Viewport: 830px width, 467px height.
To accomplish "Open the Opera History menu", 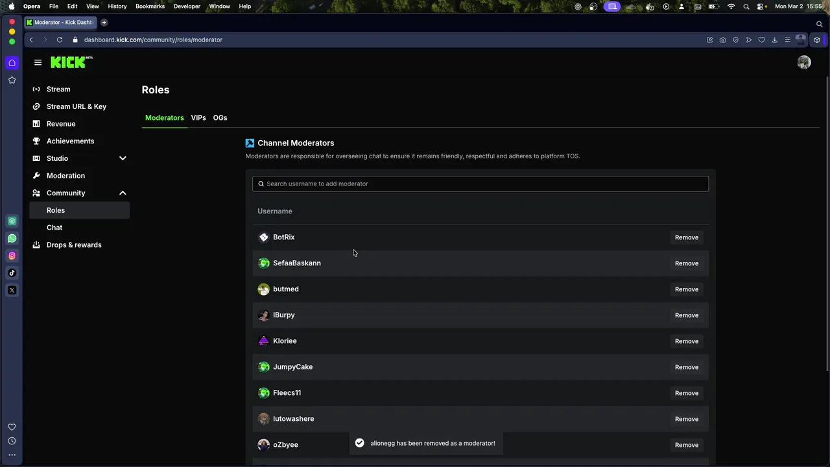I will tap(117, 6).
